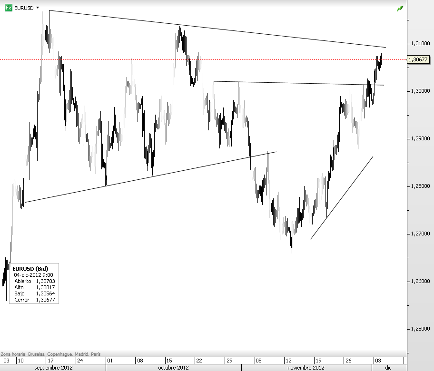Viewport: 434px width, 371px height.
Task: Open the EURUSD symbol dropdown arrow
Action: (38, 8)
